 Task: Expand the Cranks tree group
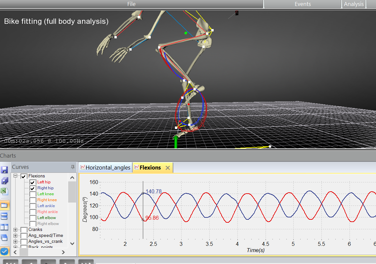pos(16,230)
